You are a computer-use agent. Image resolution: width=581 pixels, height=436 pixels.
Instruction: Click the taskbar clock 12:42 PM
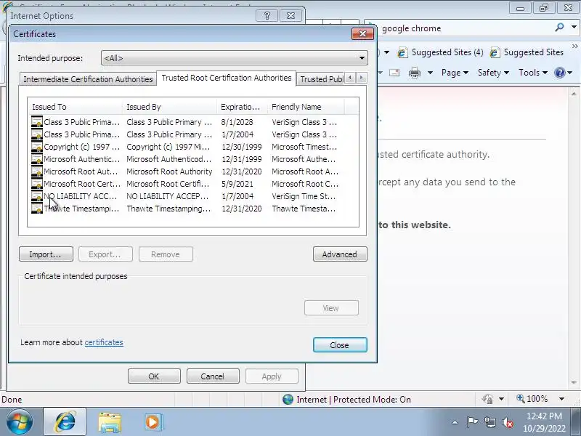tap(544, 416)
